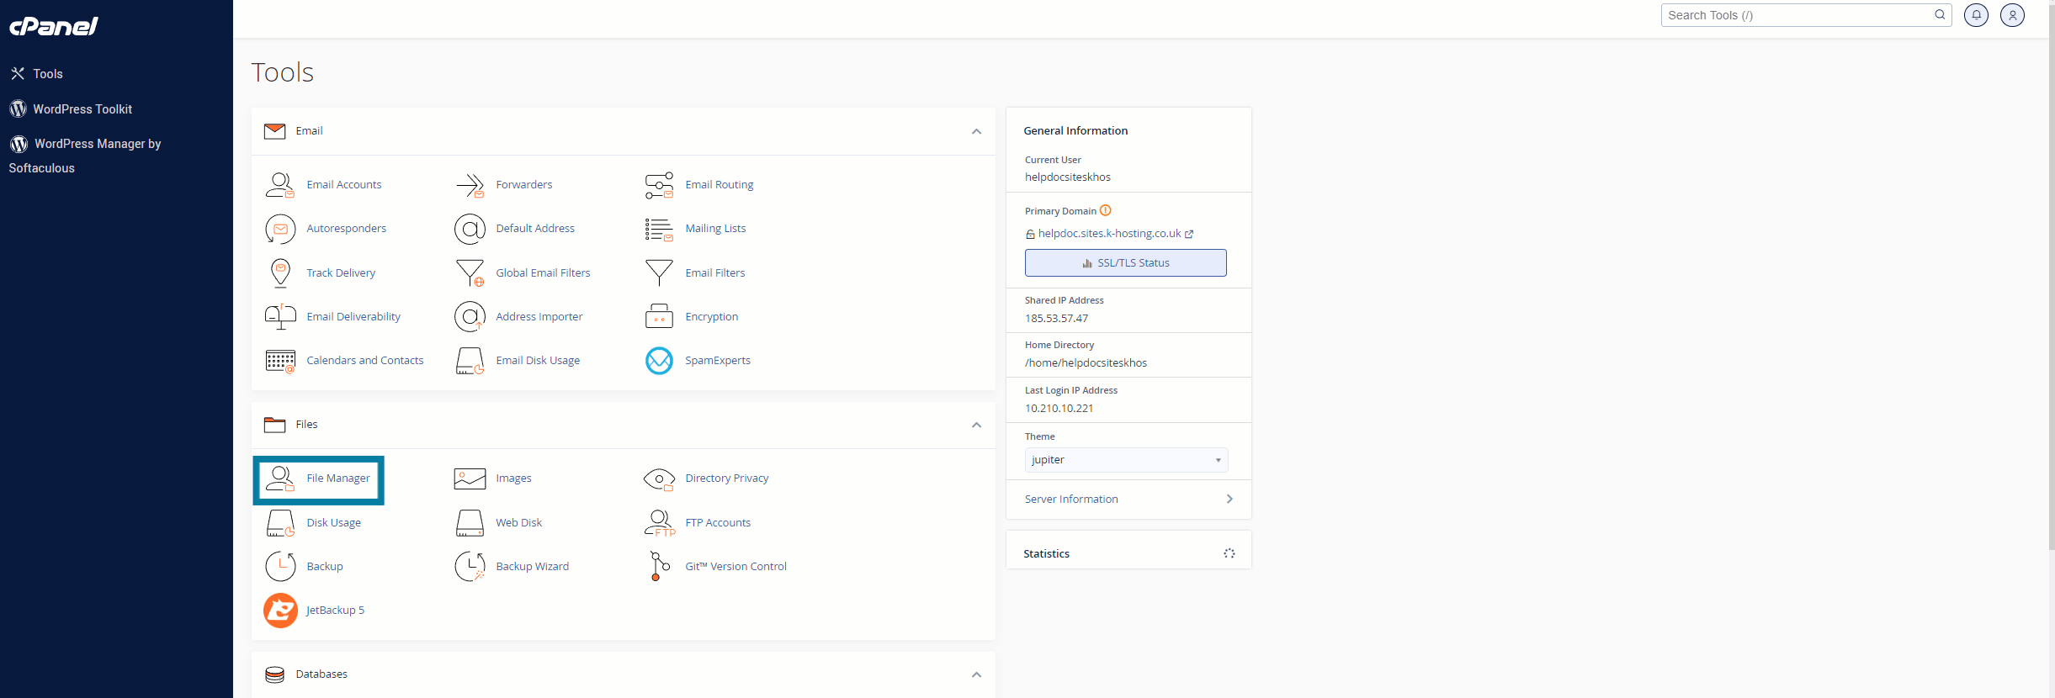Screen dimensions: 2055x698
Task: Open the user account menu icon
Action: click(x=2012, y=15)
